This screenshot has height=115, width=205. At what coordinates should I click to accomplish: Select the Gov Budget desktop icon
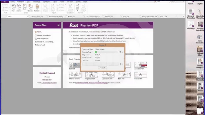pyautogui.click(x=191, y=25)
